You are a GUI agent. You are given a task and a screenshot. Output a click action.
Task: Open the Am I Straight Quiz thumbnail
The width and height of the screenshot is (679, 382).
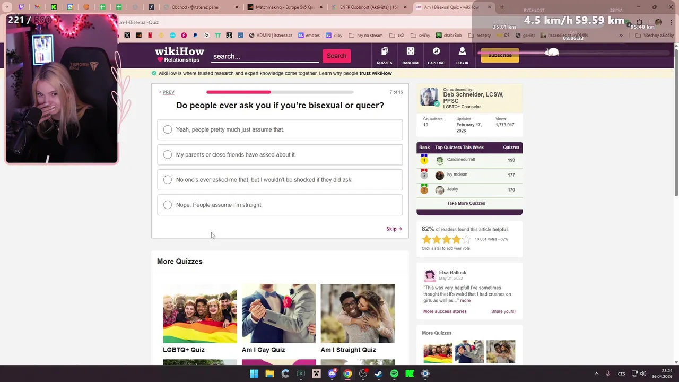point(358,314)
